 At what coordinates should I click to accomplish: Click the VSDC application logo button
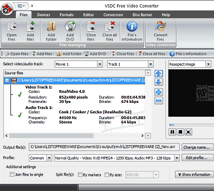click(7, 9)
